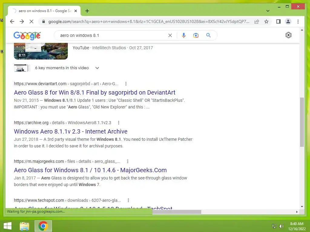Stop loading the page
The height and width of the screenshot is (232, 310).
point(31,21)
